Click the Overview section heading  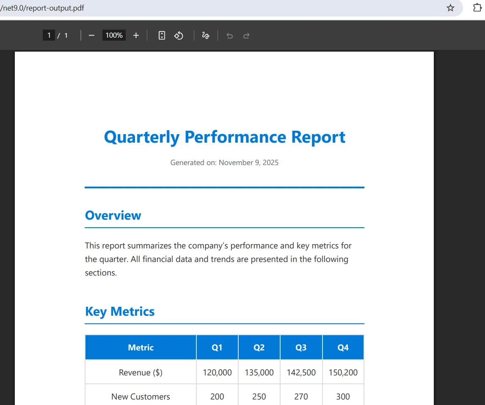point(113,215)
